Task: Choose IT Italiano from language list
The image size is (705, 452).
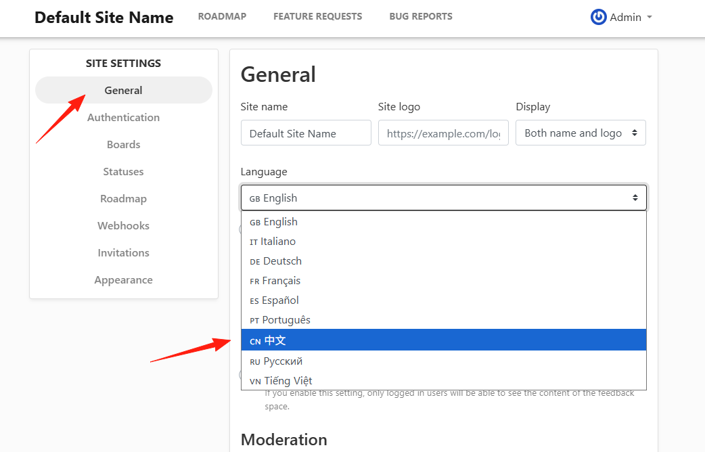Action: (x=444, y=242)
